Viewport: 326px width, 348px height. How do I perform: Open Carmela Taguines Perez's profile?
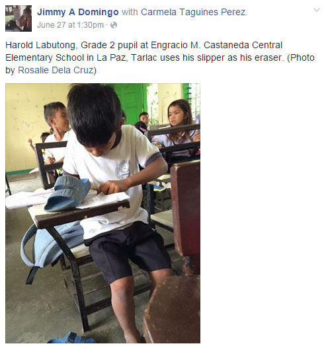pos(193,12)
